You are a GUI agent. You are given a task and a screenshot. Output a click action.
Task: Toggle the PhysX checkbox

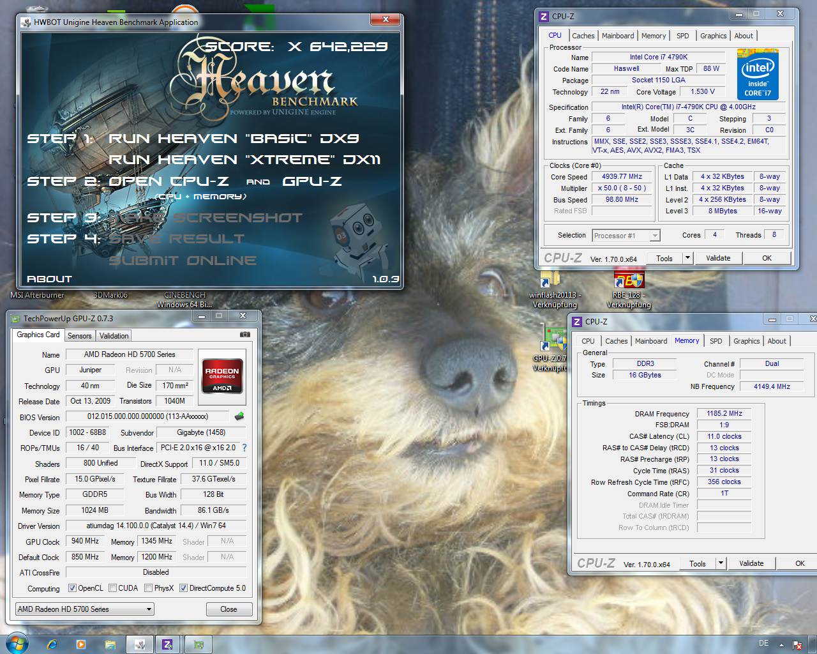coord(148,588)
